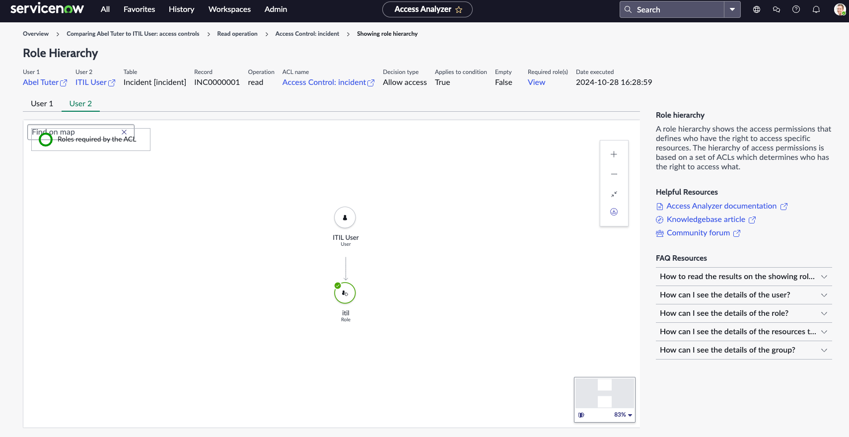Open the globe scope picker icon

757,9
